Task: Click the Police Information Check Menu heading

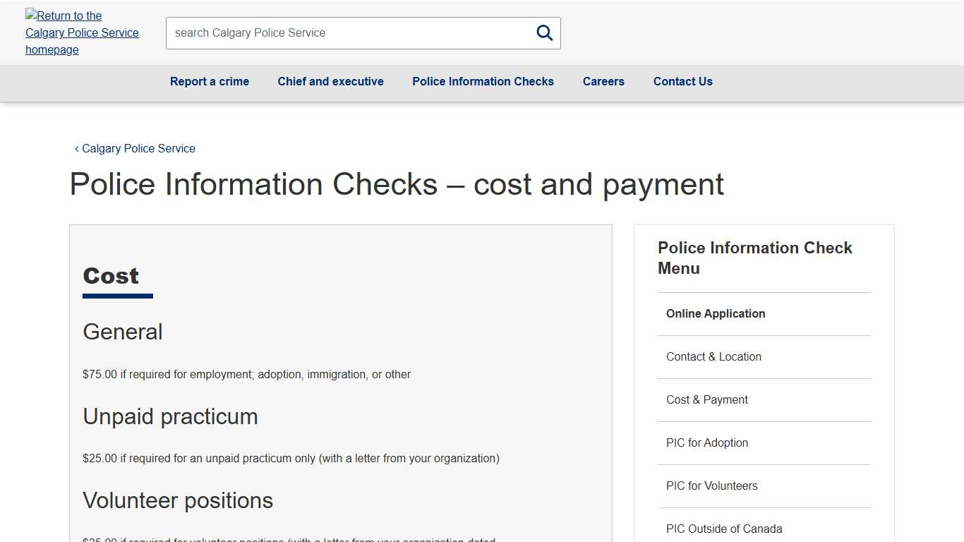Action: tap(754, 258)
